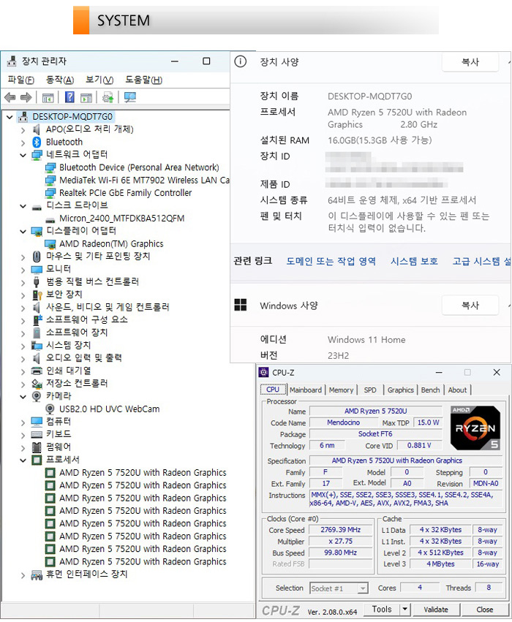Click the 키보드 keyboard category icon

tap(37, 434)
